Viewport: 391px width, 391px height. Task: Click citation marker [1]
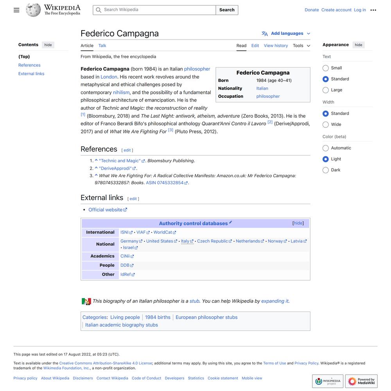(83, 115)
